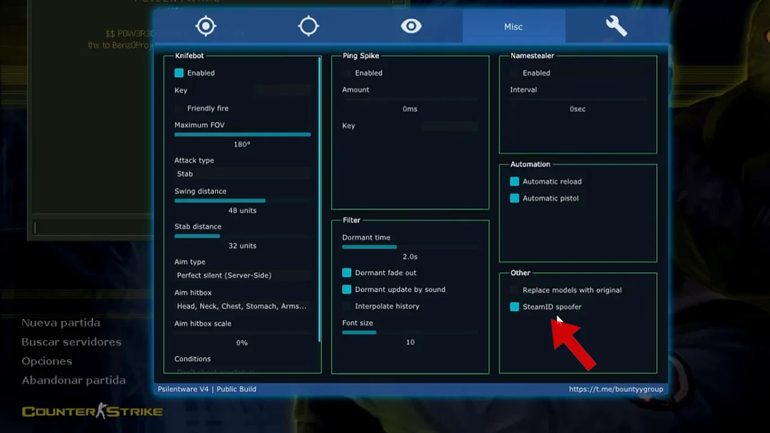The image size is (770, 433).
Task: Open Aim type dropdown Perfect silent
Action: tap(243, 275)
